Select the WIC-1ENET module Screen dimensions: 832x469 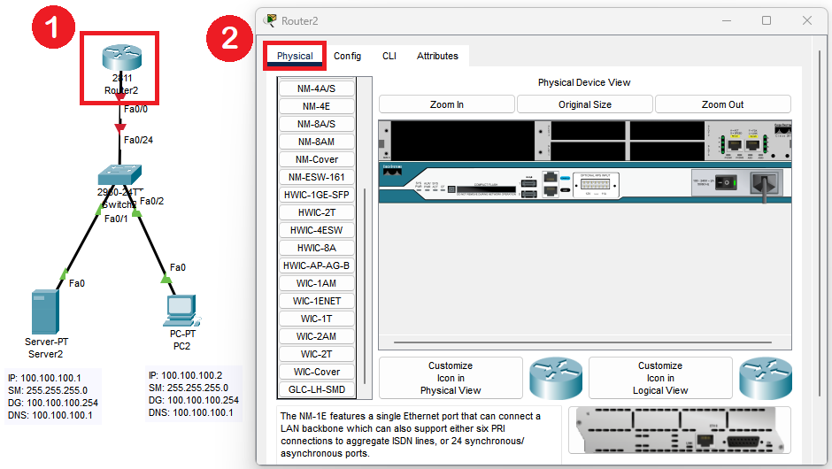click(x=317, y=301)
